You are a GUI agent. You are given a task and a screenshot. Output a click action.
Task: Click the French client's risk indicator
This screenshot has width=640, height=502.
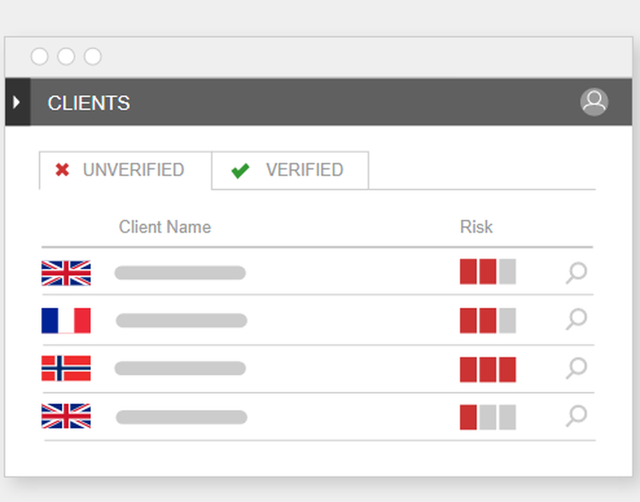point(488,320)
